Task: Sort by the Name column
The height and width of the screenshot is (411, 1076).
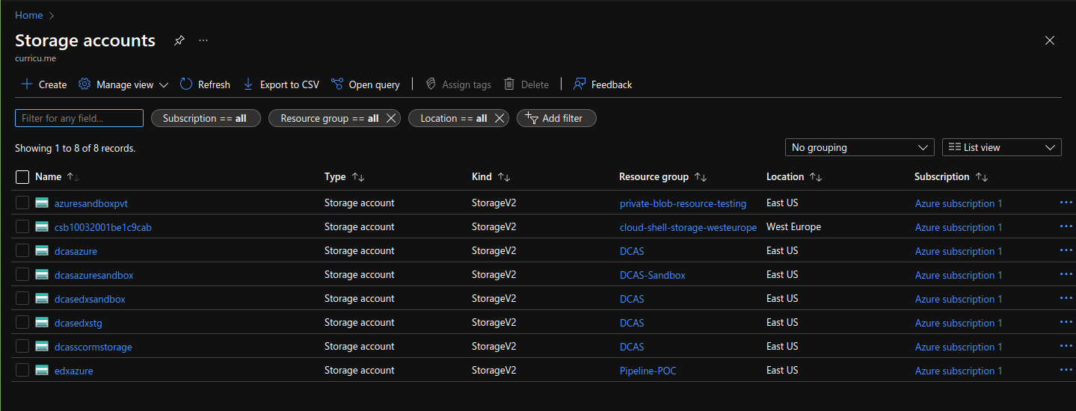Action: coord(57,177)
